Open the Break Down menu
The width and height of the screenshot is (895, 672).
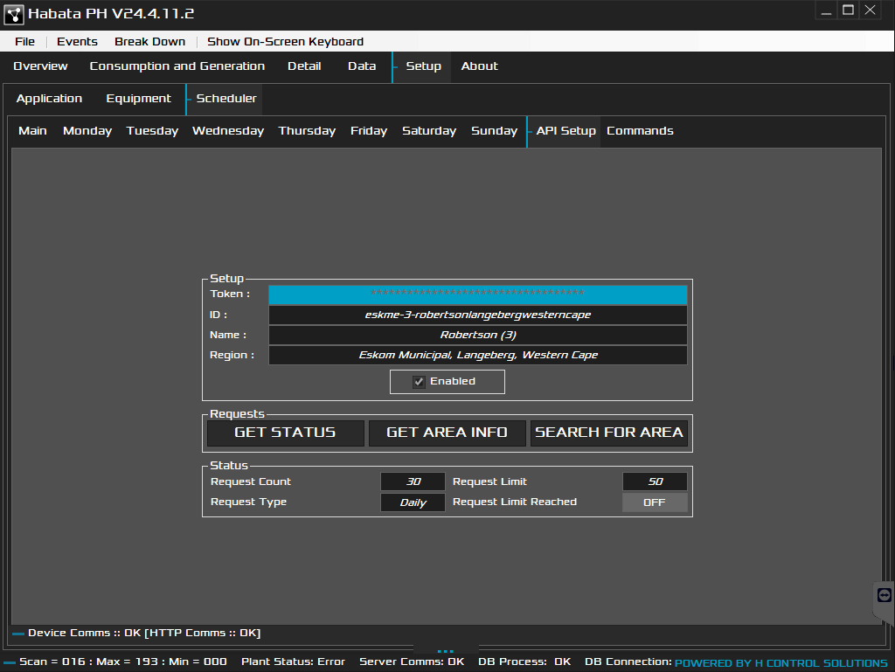[x=149, y=42]
